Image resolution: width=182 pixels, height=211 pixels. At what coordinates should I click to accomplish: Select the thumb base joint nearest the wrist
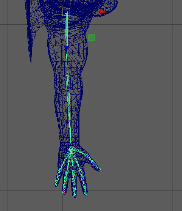[86, 156]
